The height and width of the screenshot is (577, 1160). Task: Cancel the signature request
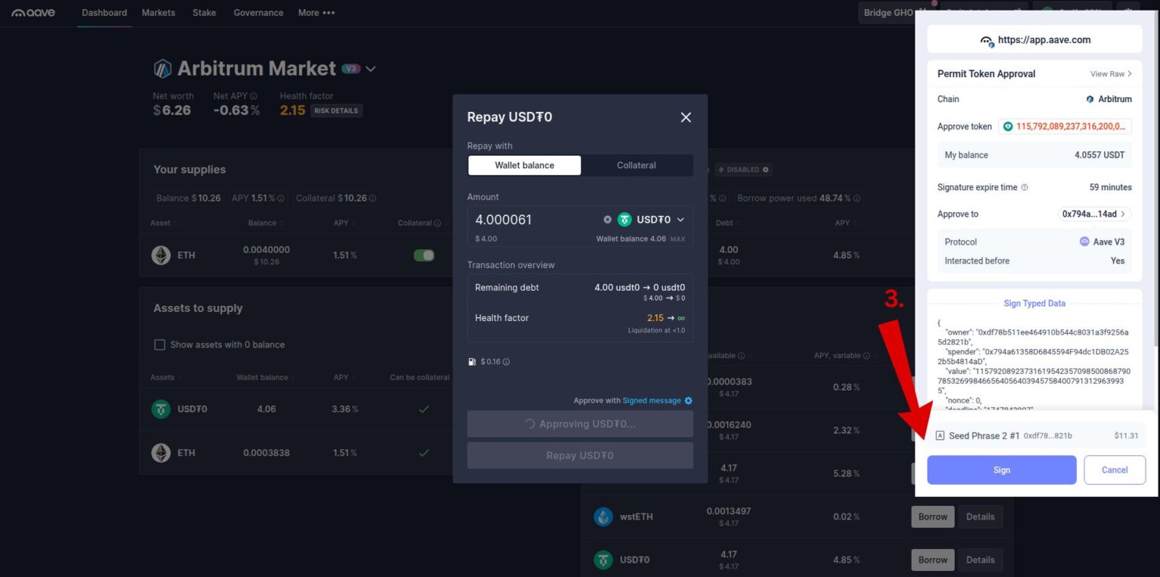[1115, 470]
